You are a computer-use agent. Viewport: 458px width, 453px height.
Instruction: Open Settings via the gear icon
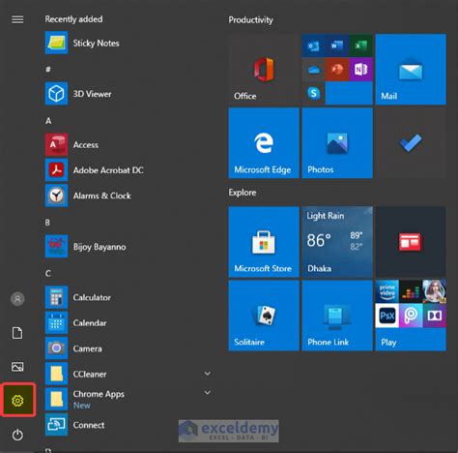(x=17, y=401)
